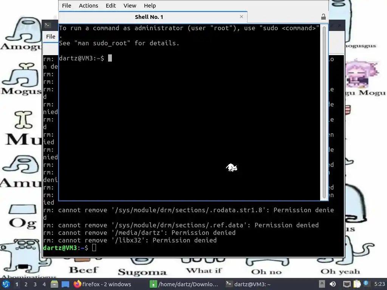Click the '/libx32' permission denied line
Viewport: 387px width, 290px height.
(x=130, y=240)
